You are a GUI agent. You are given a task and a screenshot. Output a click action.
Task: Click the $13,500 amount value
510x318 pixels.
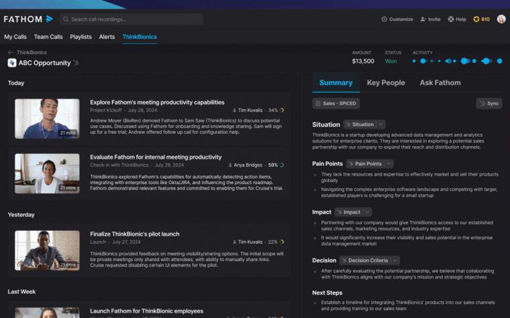pyautogui.click(x=363, y=61)
